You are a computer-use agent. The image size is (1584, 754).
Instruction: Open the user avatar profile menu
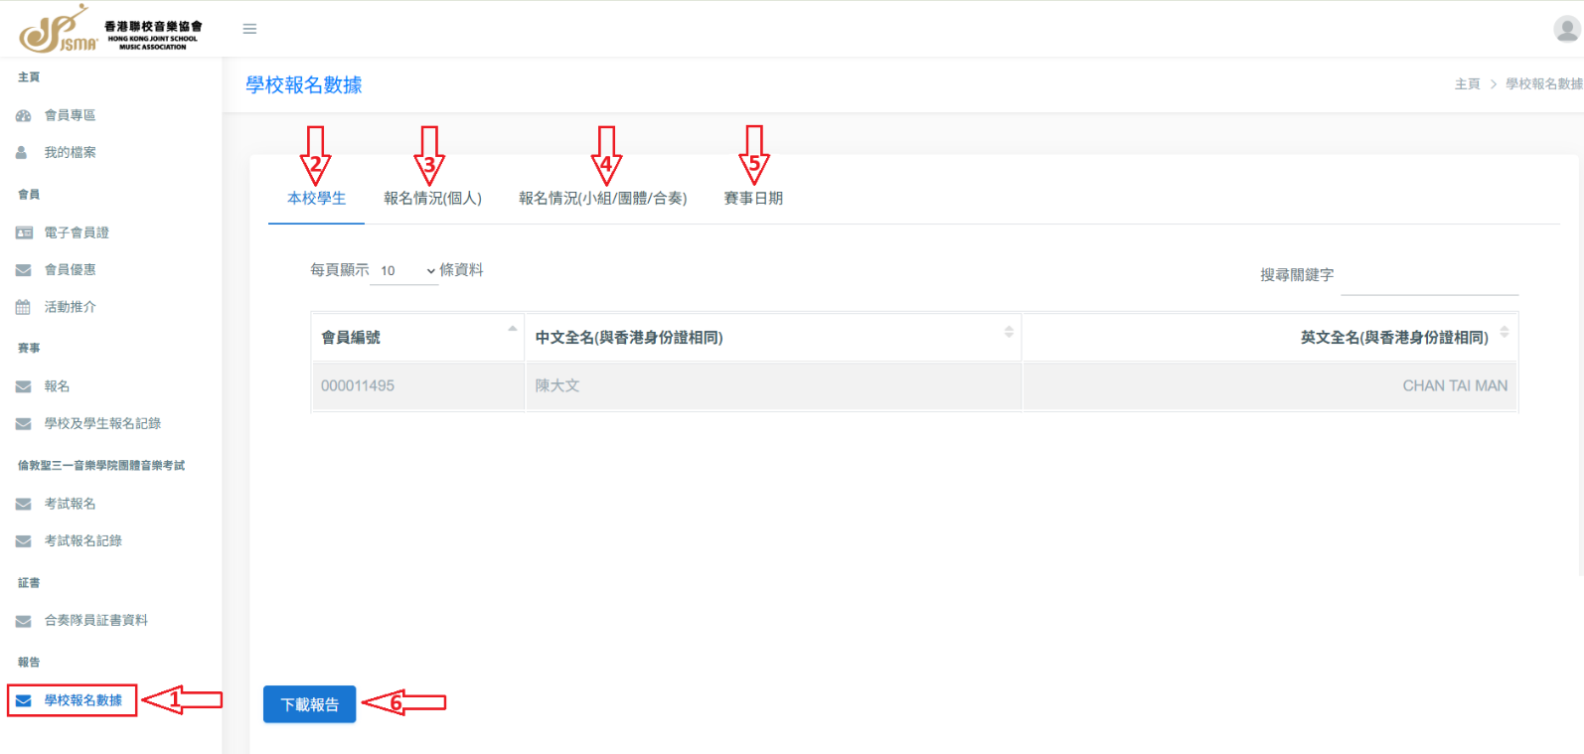coord(1567,29)
